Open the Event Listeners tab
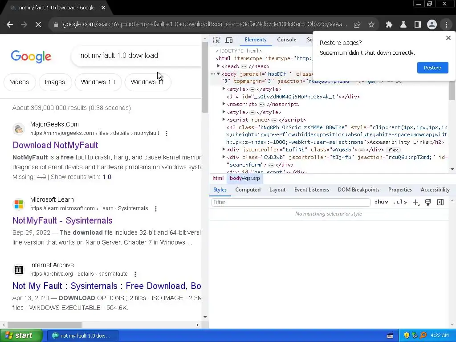 [x=311, y=190]
